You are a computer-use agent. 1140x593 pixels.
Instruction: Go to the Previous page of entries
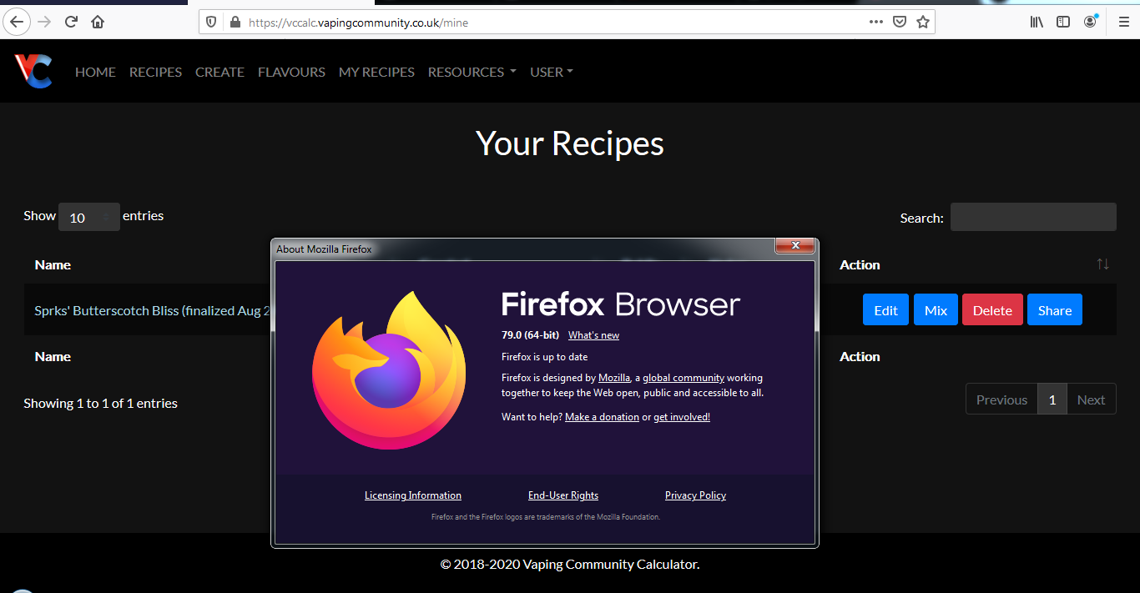pyautogui.click(x=1001, y=400)
